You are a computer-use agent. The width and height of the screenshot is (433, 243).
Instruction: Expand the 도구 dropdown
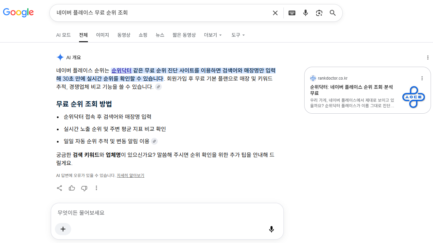[x=238, y=35]
